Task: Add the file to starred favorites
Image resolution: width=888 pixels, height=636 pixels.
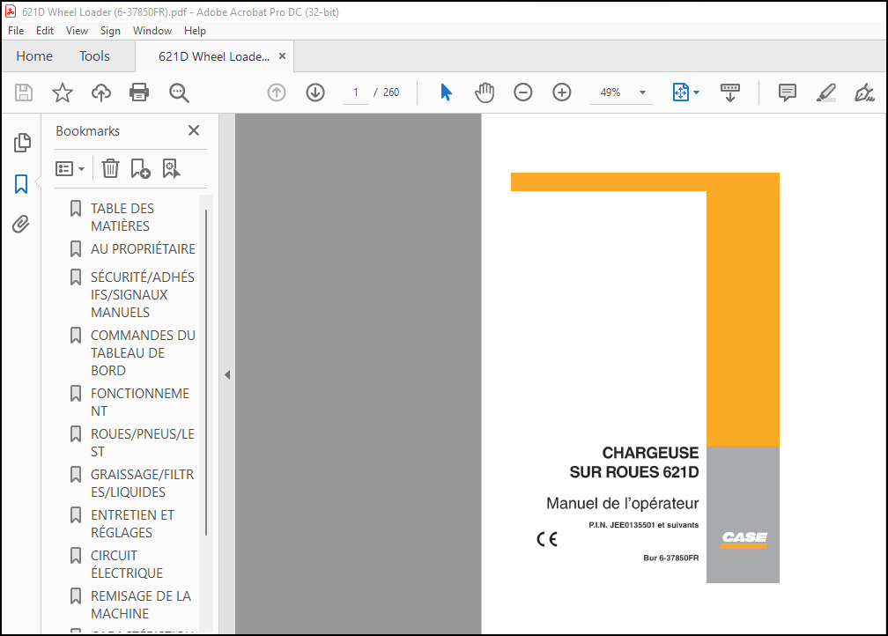Action: click(x=63, y=92)
